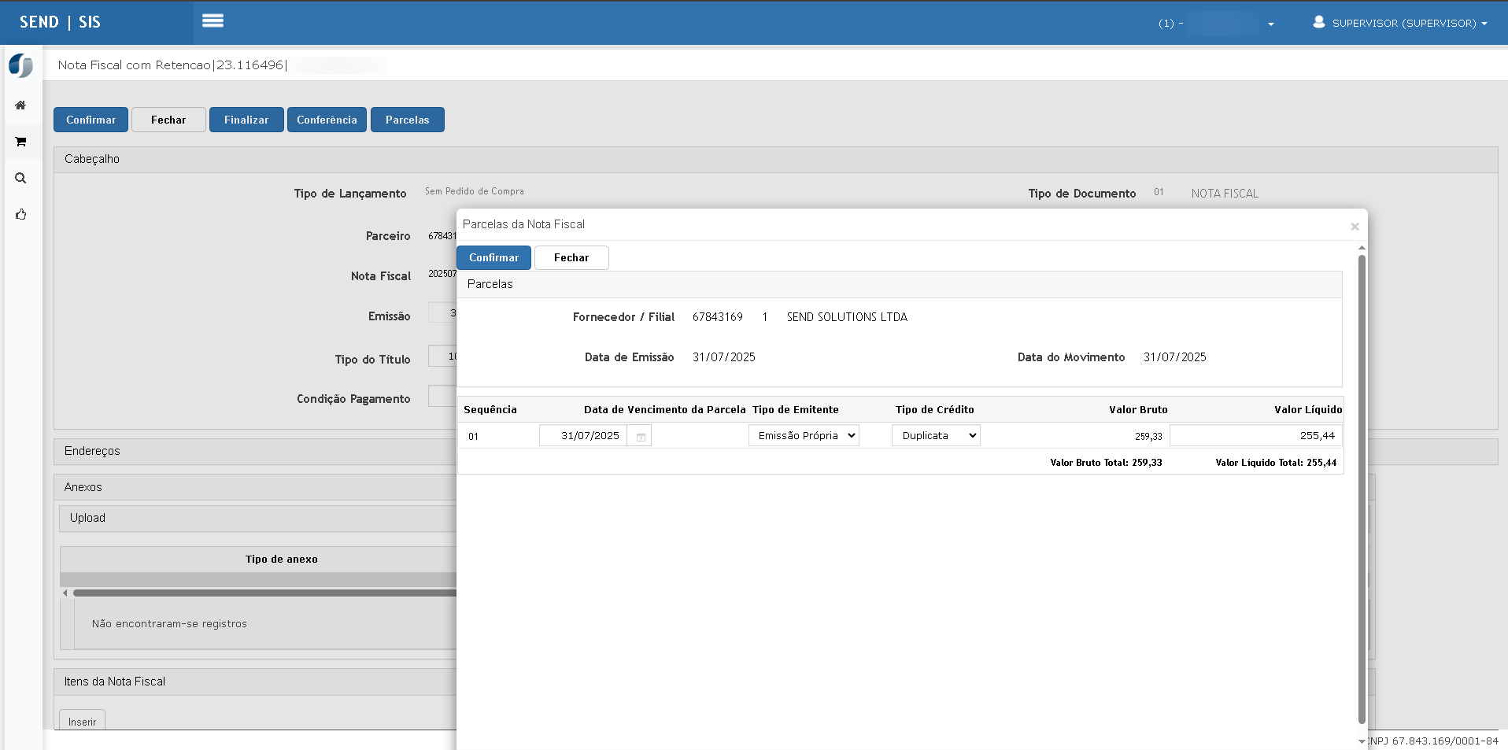Click horizontal scrollbar in Anexos table
This screenshot has width=1508, height=750.
tap(264, 593)
